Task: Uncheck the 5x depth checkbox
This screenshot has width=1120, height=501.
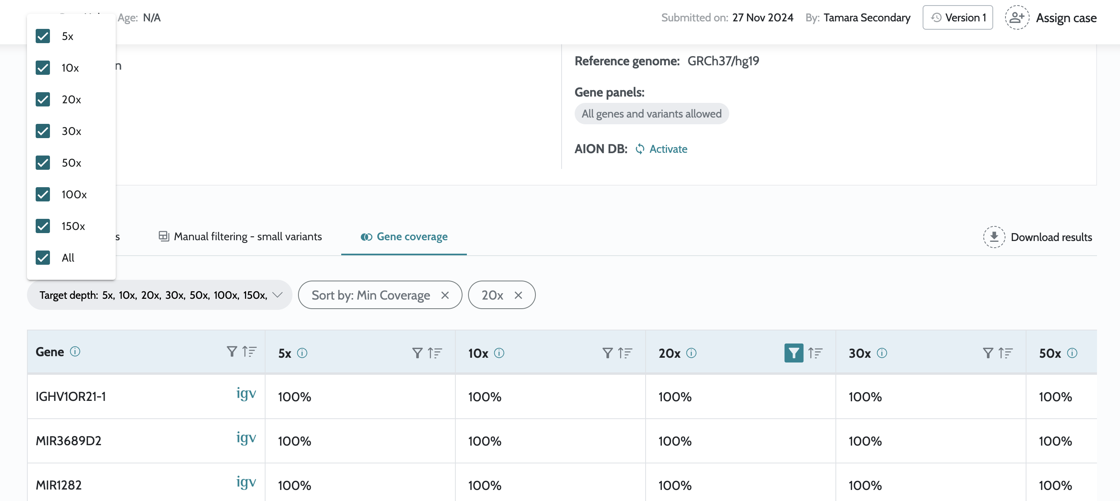Action: pyautogui.click(x=43, y=36)
